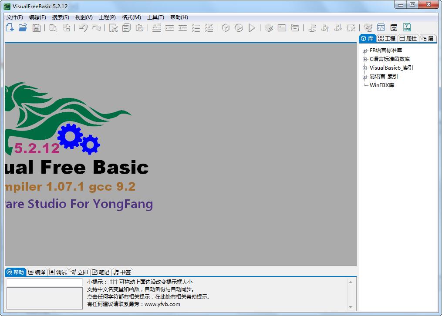Viewport: 442px width, 316px height.
Task: Create a new project with the toolbar icon
Action: (x=9, y=27)
